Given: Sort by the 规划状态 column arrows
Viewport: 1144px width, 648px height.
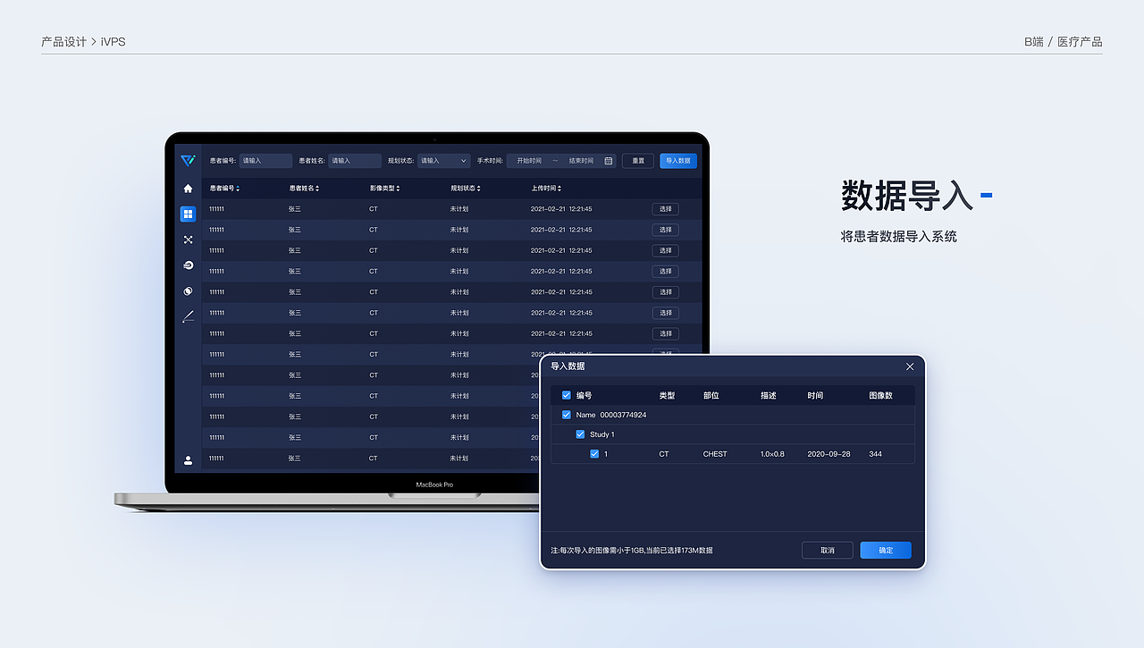Looking at the screenshot, I should (x=478, y=189).
